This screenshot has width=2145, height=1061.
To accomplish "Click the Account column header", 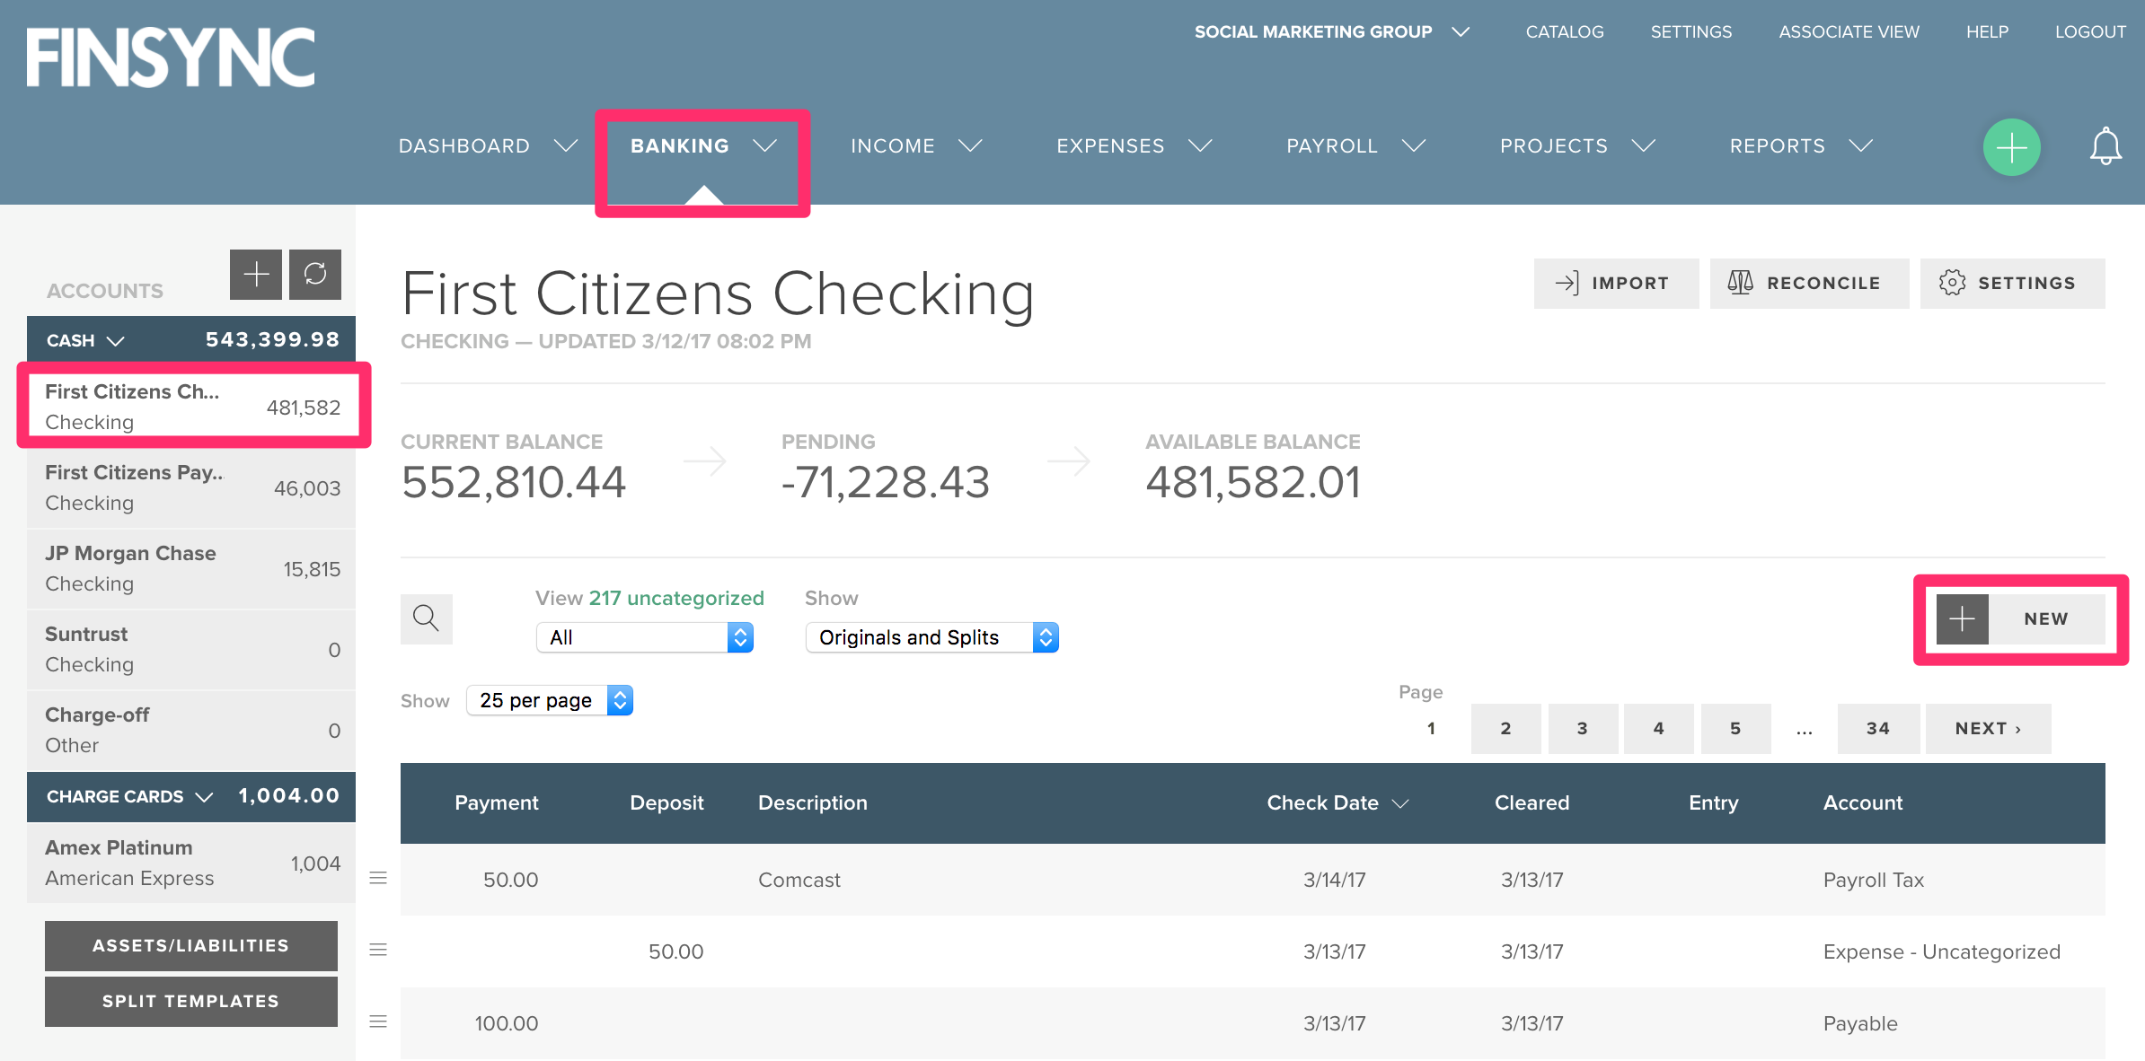I will pos(1862,802).
